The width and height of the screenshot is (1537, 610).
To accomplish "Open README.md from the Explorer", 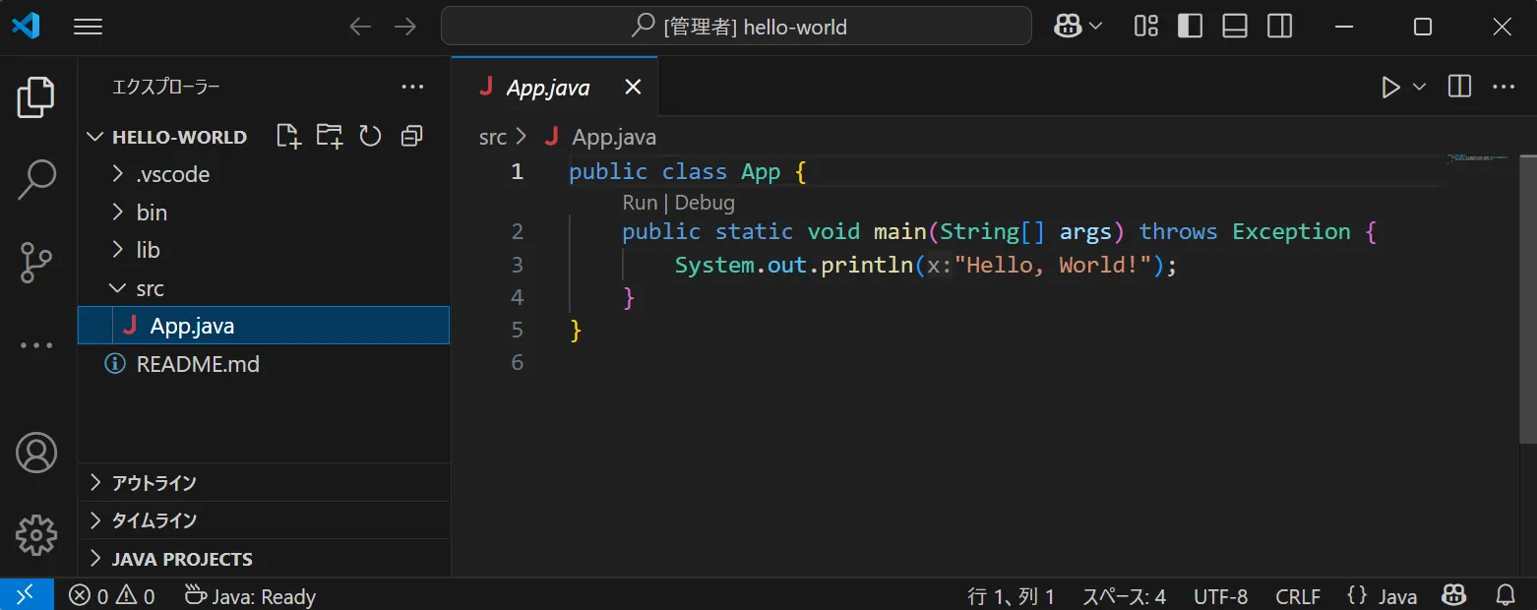I will tap(264, 364).
